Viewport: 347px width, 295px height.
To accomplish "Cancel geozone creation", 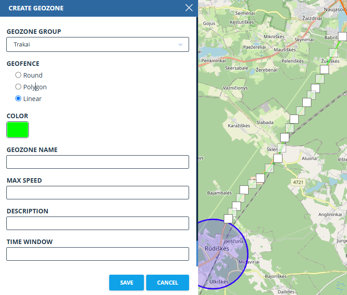I will (x=167, y=282).
